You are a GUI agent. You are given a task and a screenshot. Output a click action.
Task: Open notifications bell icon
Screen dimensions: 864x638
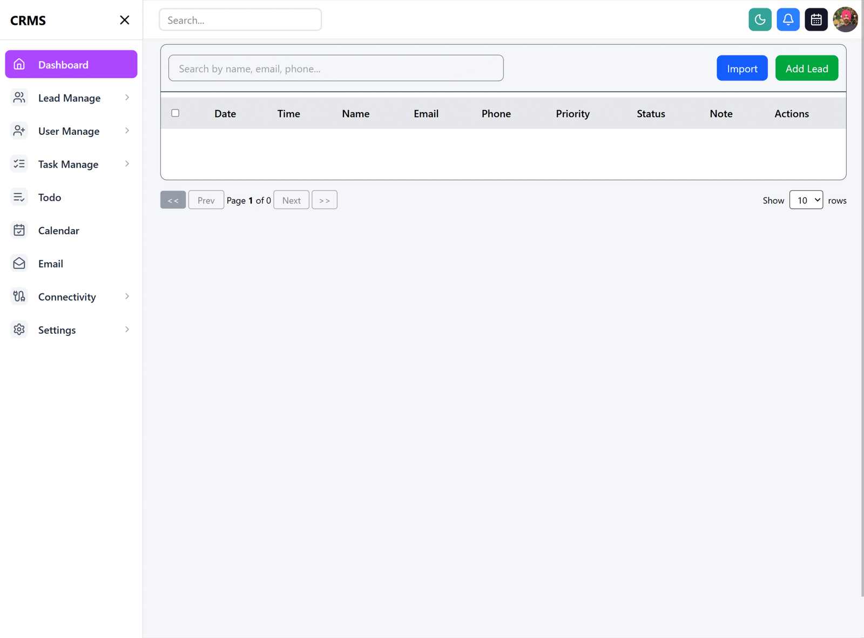[788, 20]
